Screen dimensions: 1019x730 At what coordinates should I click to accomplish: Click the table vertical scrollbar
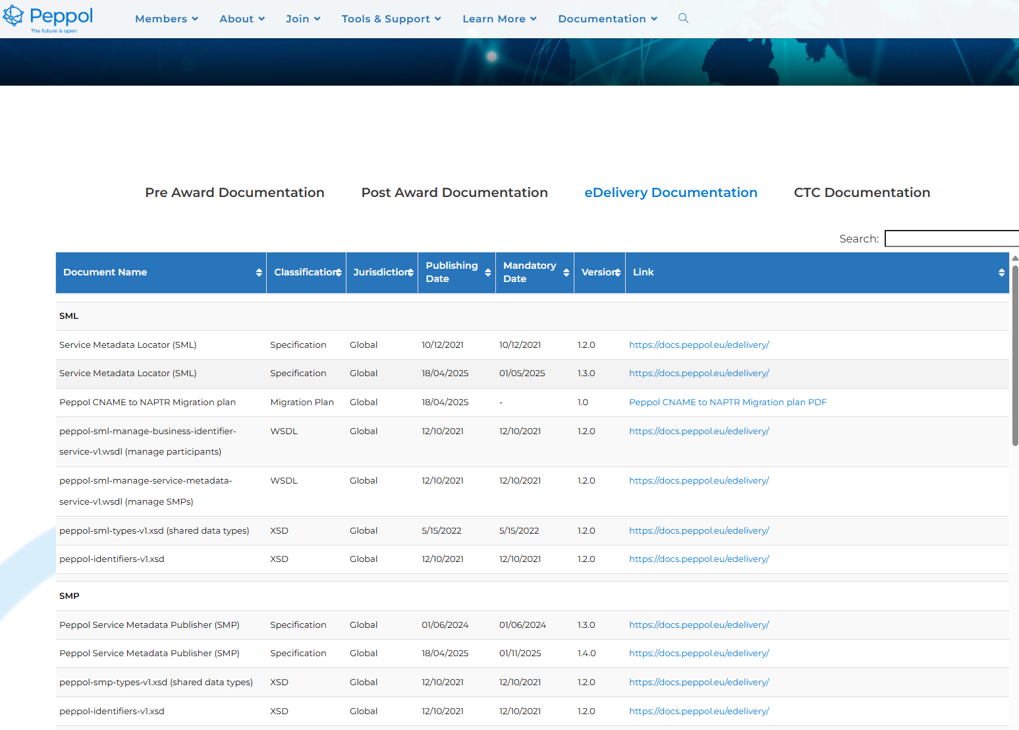(1015, 356)
